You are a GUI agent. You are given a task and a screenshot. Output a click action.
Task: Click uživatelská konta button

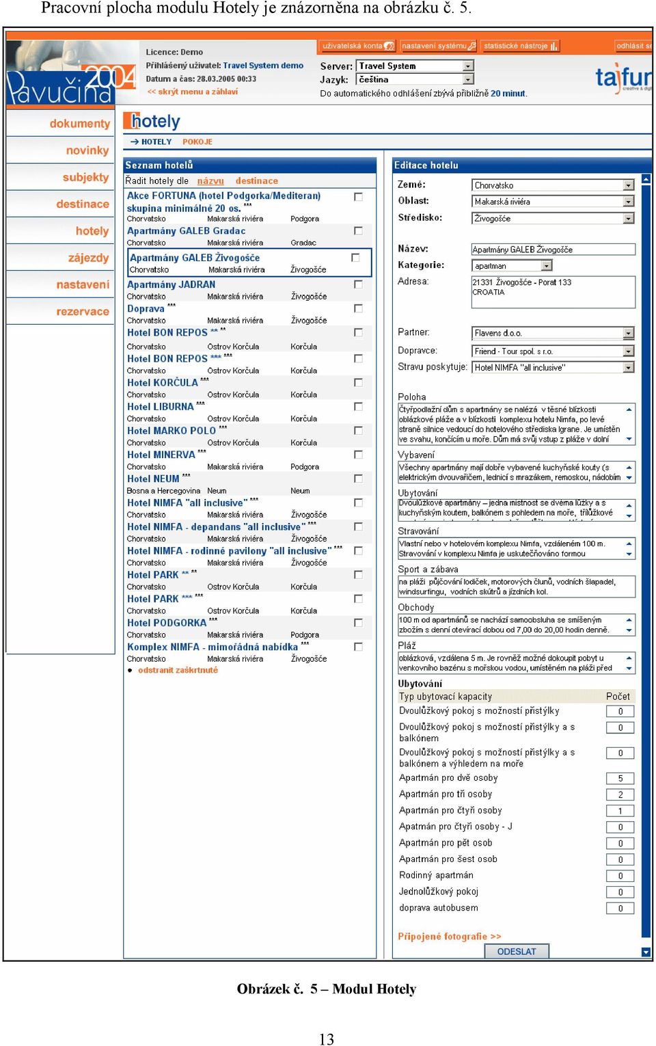358,46
